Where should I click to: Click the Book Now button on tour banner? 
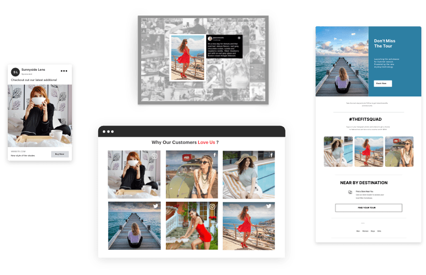[383, 84]
